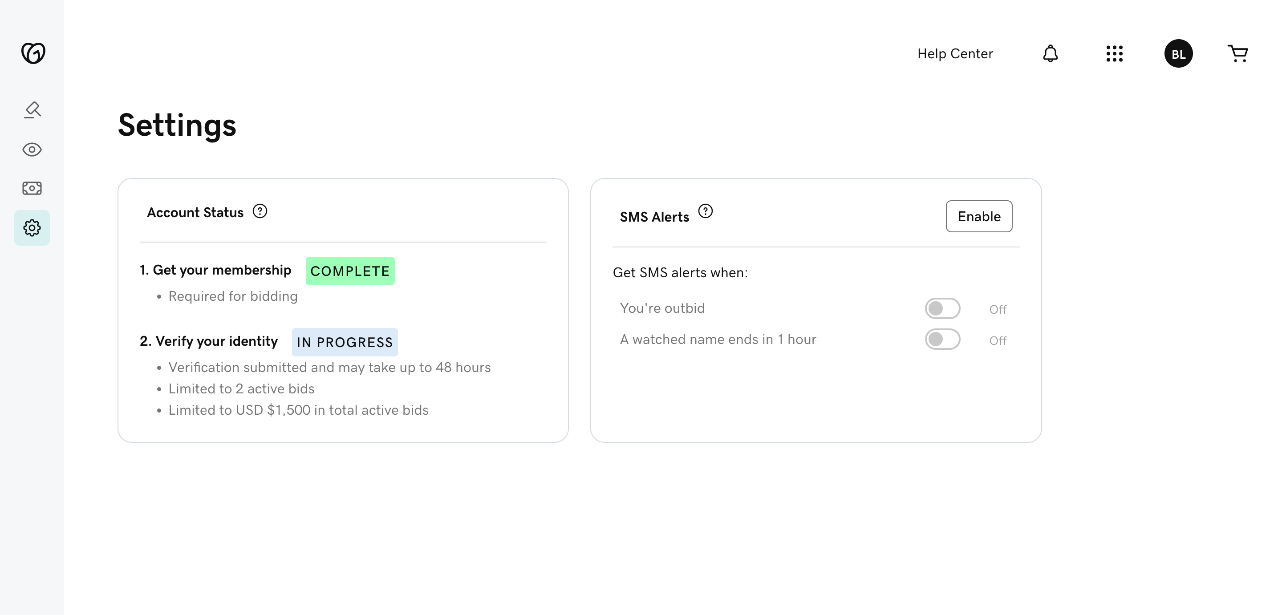Click the "Get your membership" step heading
Image resolution: width=1282 pixels, height=615 pixels.
click(x=215, y=270)
